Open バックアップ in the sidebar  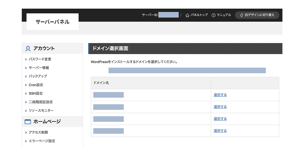point(38,76)
